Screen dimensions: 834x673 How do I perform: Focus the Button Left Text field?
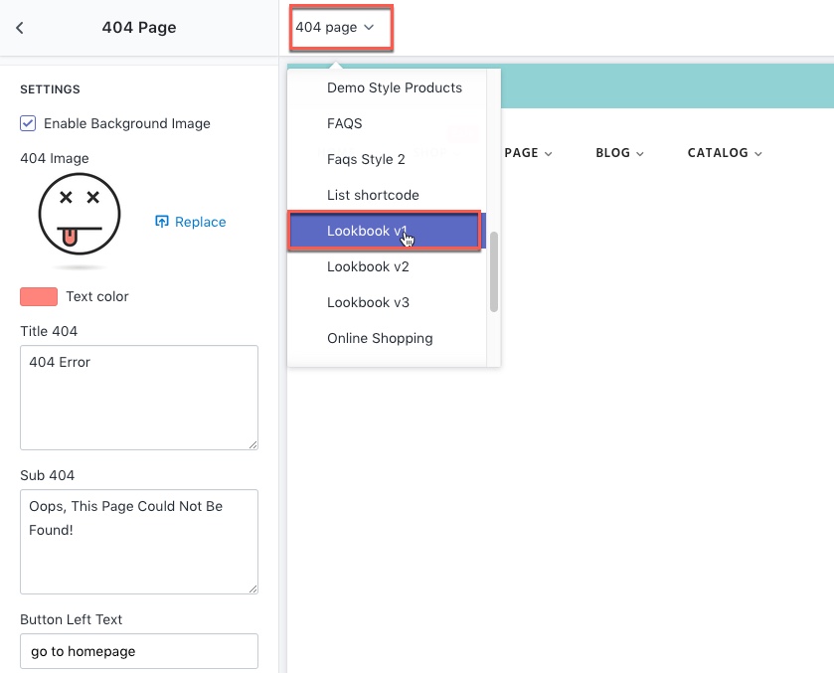pyautogui.click(x=139, y=651)
